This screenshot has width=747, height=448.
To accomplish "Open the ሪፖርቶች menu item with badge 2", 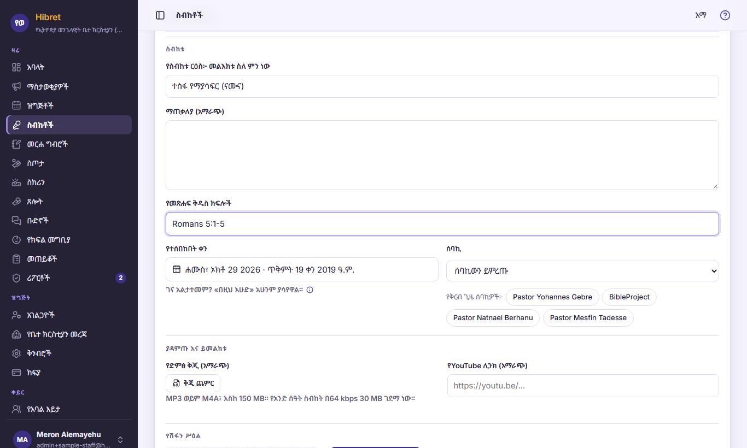I will [69, 278].
